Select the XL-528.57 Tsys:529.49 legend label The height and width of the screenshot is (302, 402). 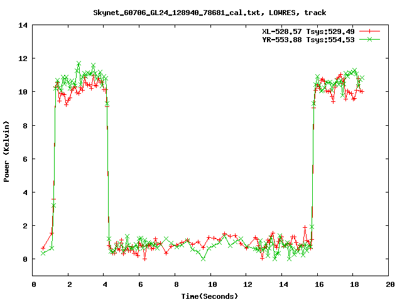click(308, 31)
